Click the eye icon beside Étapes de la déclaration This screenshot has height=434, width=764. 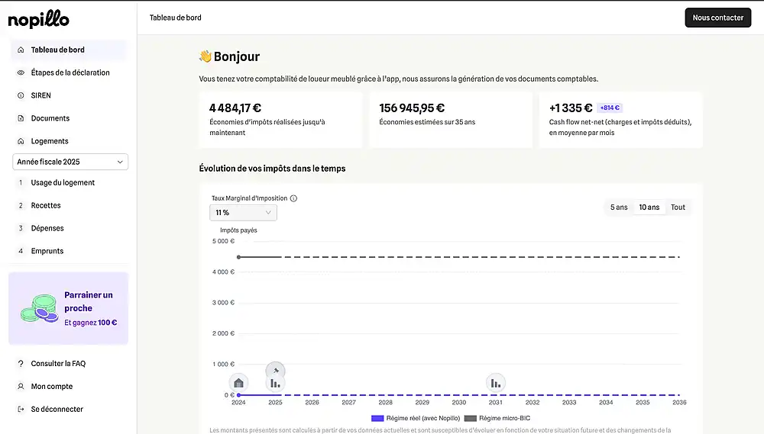pyautogui.click(x=21, y=72)
